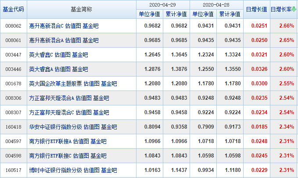Image resolution: width=298 pixels, height=178 pixels.
Task: Click 累计净值 header under 2020-04-28
Action: (230, 14)
